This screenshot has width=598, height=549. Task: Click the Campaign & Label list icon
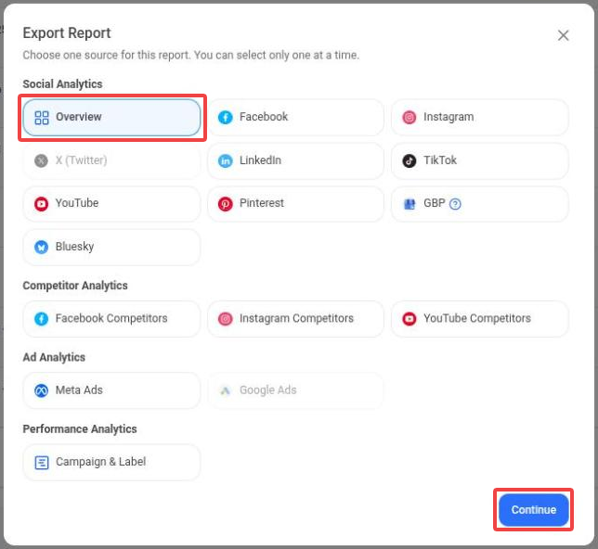click(x=42, y=463)
